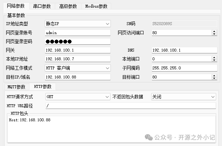Increase the 本地端口 value with up arrow

click(214, 58)
